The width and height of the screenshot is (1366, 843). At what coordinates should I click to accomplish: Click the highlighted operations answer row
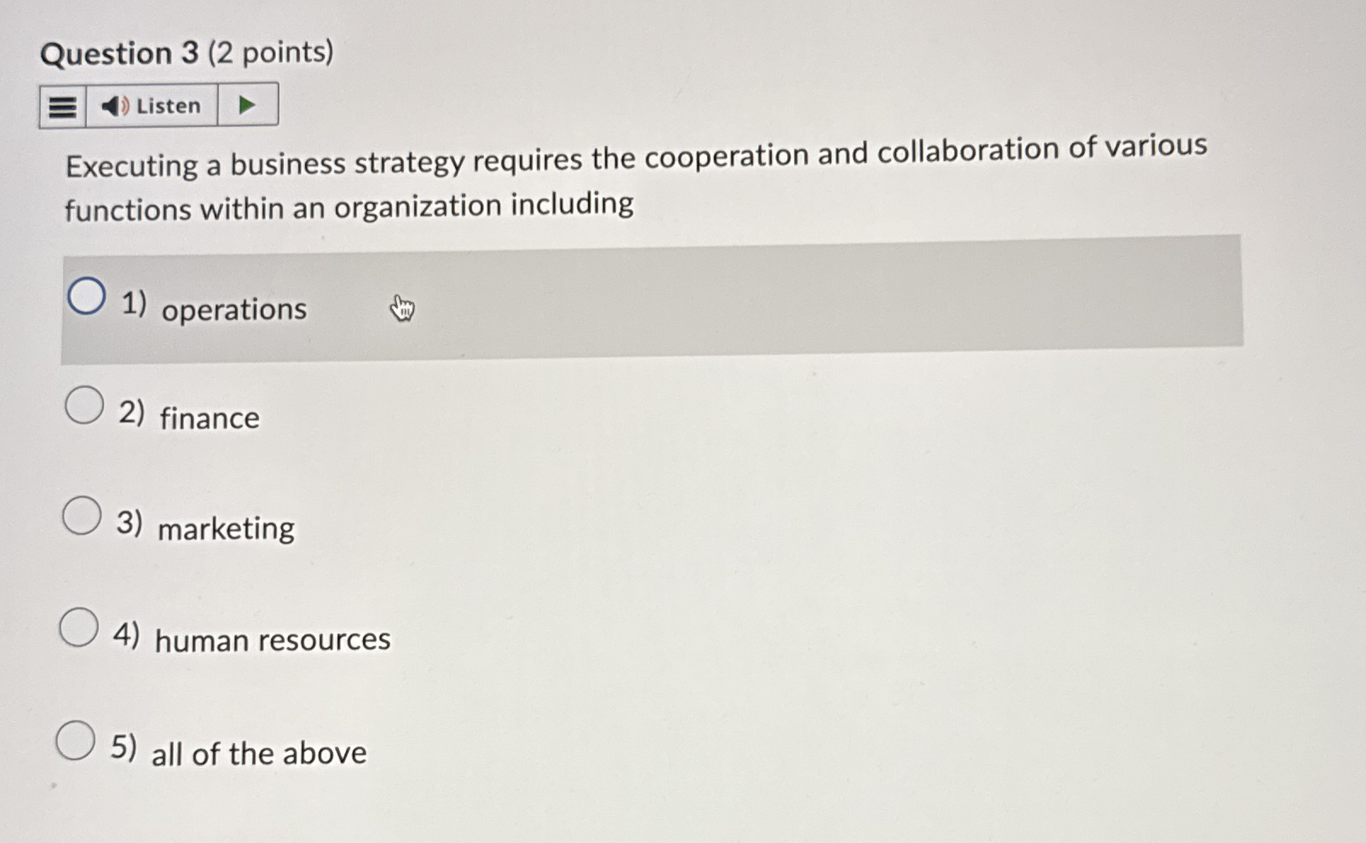pyautogui.click(x=652, y=296)
